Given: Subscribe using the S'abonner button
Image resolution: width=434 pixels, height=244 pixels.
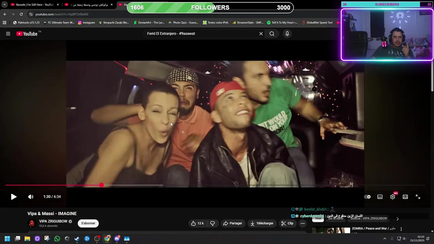Looking at the screenshot, I should pyautogui.click(x=88, y=223).
